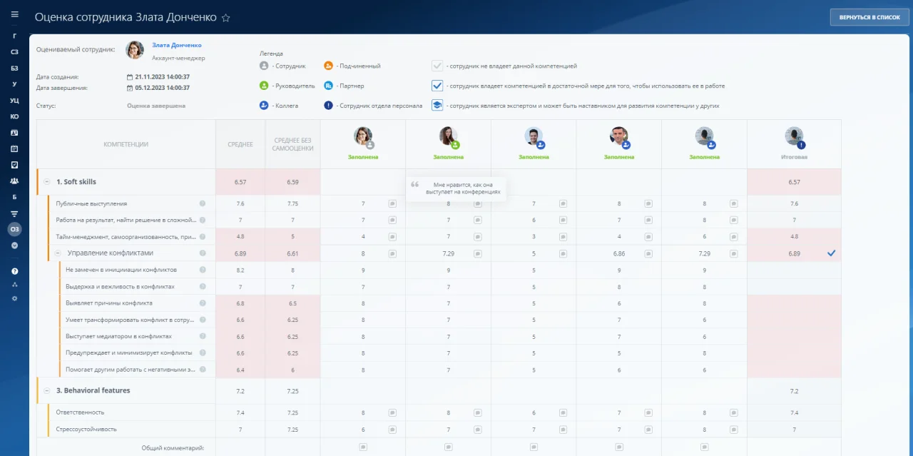The image size is (913, 456).
Task: Select the highlighted ОЗ sidebar section
Action: (x=14, y=229)
